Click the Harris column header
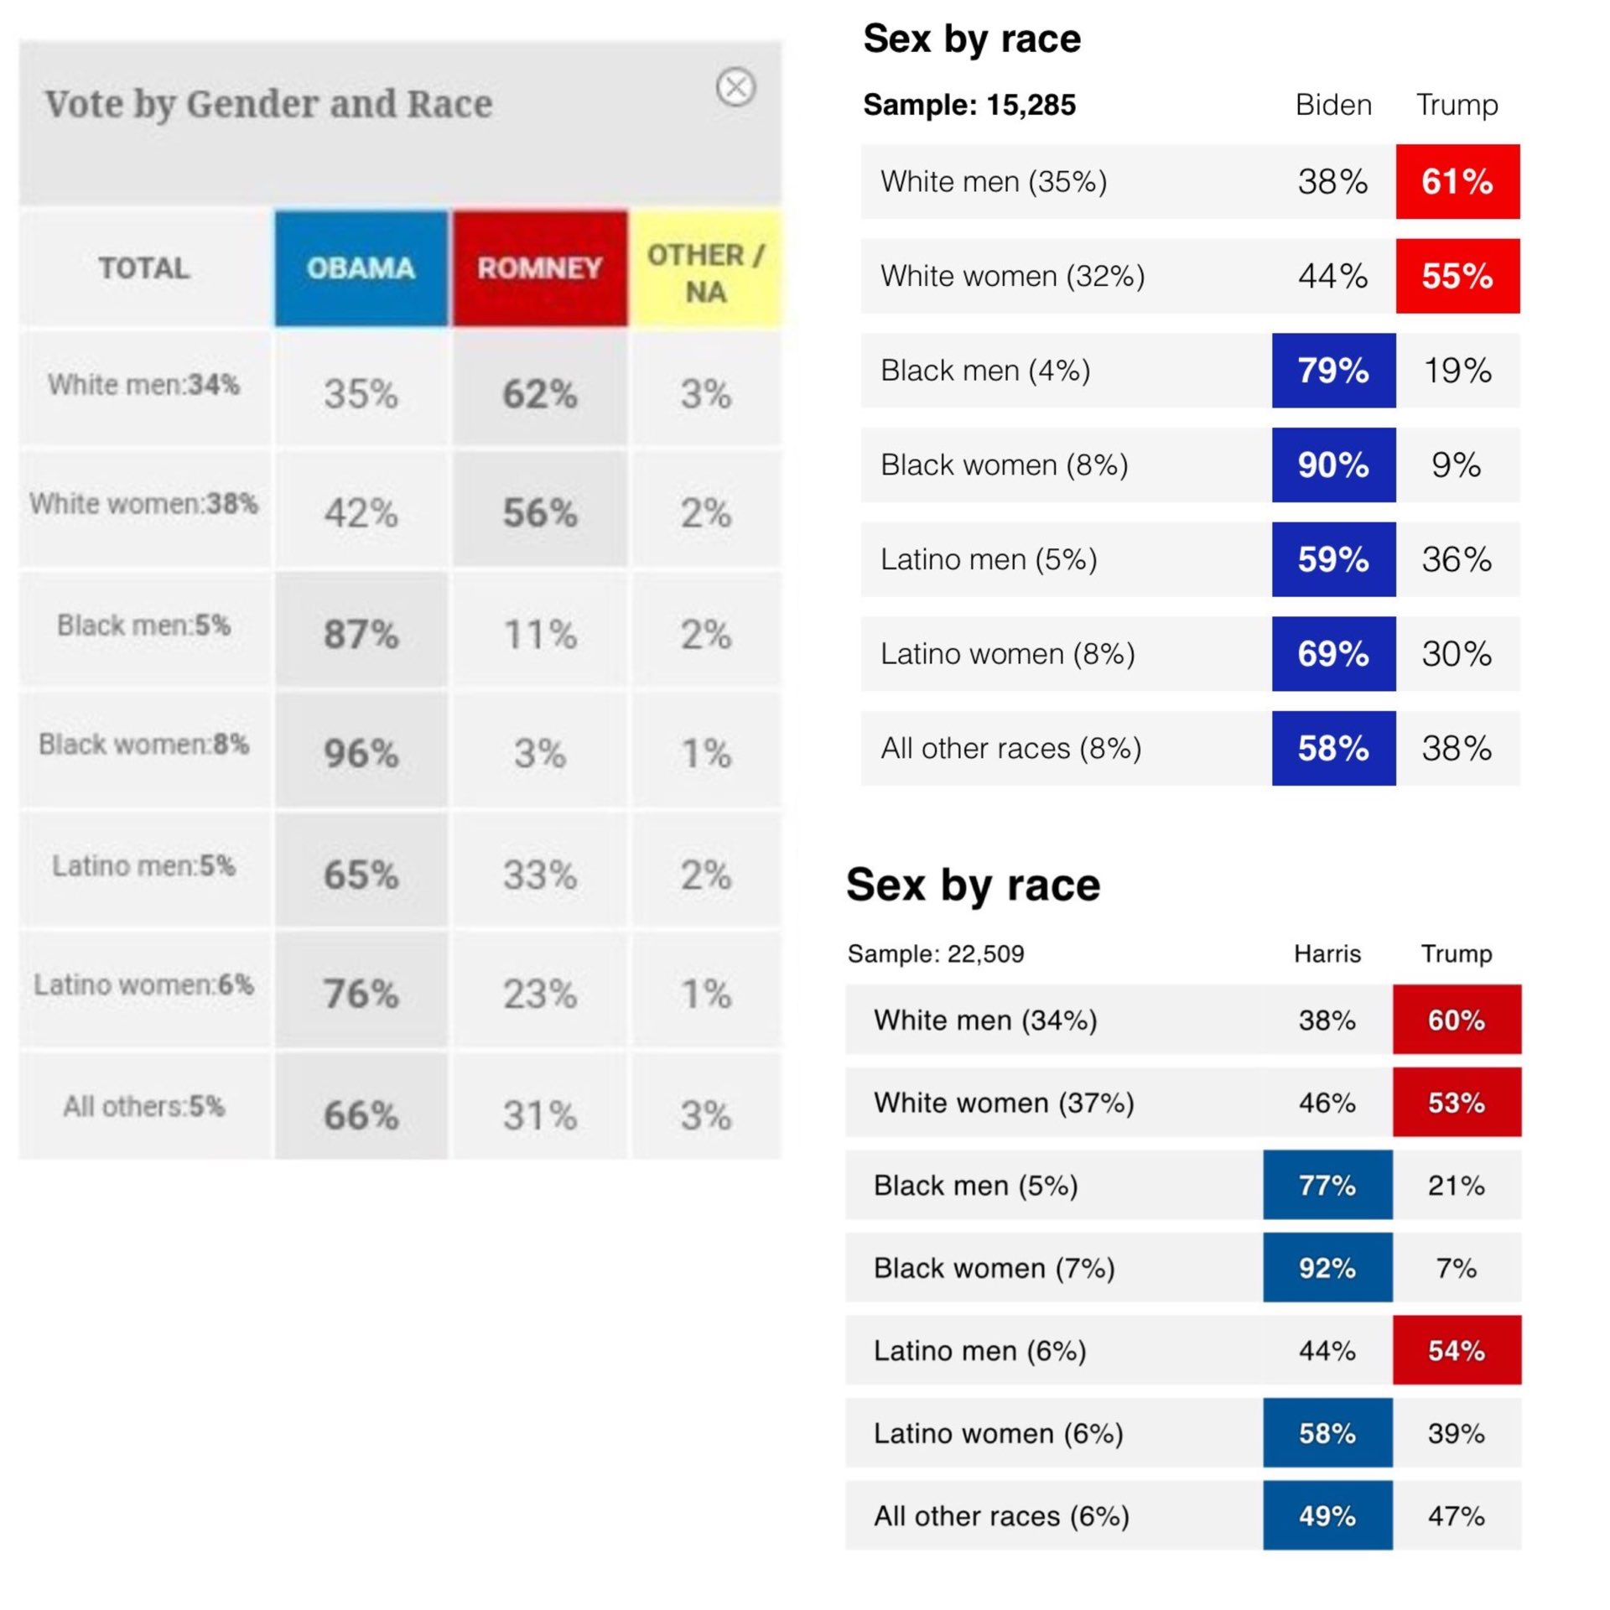Image resolution: width=1610 pixels, height=1610 pixels. (x=1327, y=953)
